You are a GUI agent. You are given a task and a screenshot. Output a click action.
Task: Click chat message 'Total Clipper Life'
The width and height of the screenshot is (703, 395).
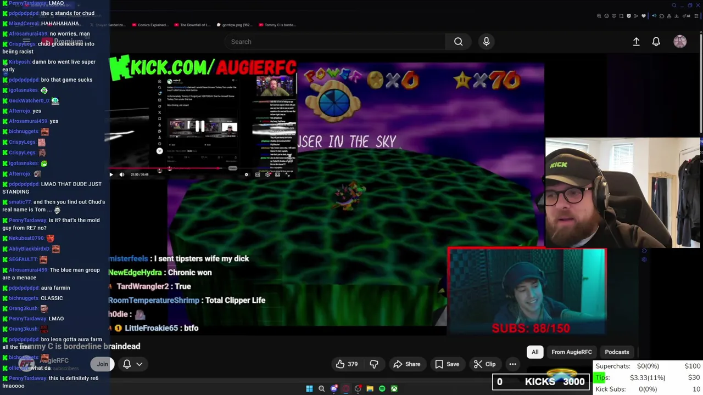click(x=187, y=300)
